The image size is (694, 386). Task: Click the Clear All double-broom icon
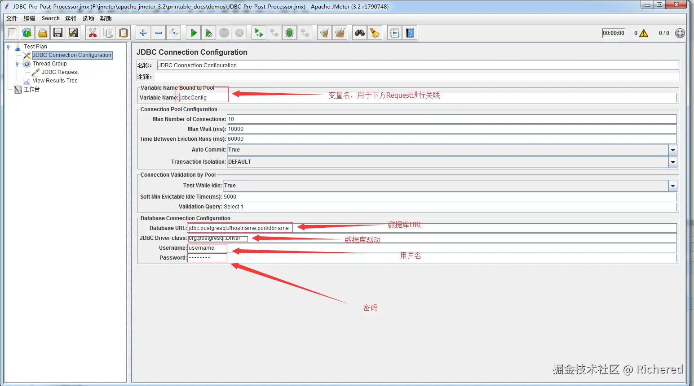[340, 33]
